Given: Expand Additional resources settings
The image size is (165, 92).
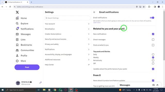Looking at the screenshot, I should click(67, 60).
